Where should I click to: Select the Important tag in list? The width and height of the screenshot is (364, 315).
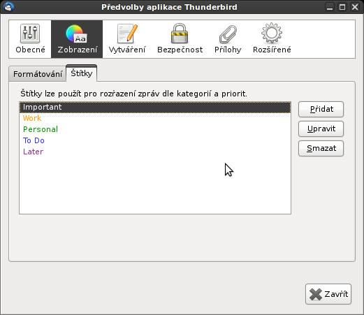[155, 107]
